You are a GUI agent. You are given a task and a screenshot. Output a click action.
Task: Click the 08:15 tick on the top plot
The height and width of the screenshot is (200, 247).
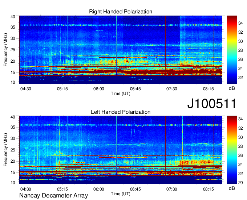click(208, 89)
